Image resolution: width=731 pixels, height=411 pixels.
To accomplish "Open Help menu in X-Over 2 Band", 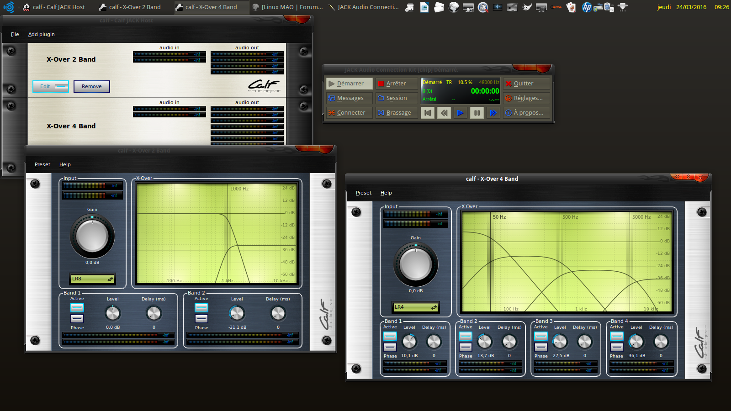I will click(x=65, y=164).
